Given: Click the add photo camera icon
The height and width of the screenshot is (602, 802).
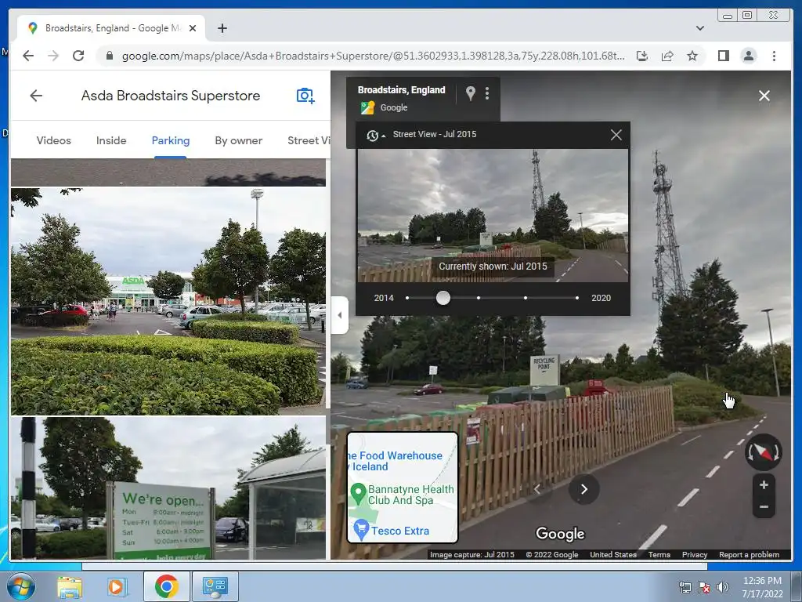Looking at the screenshot, I should 305,96.
